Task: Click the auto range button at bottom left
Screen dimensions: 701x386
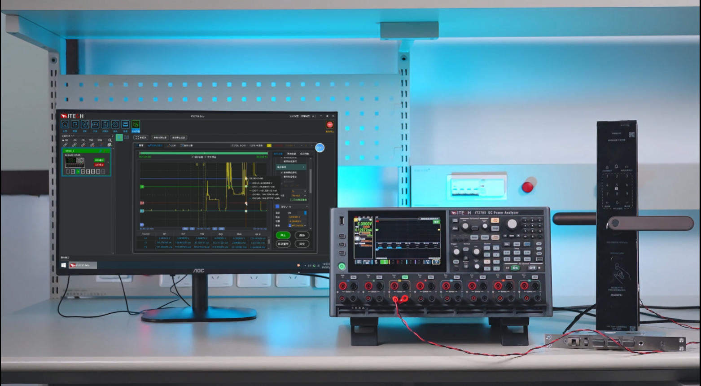Action: (x=283, y=244)
